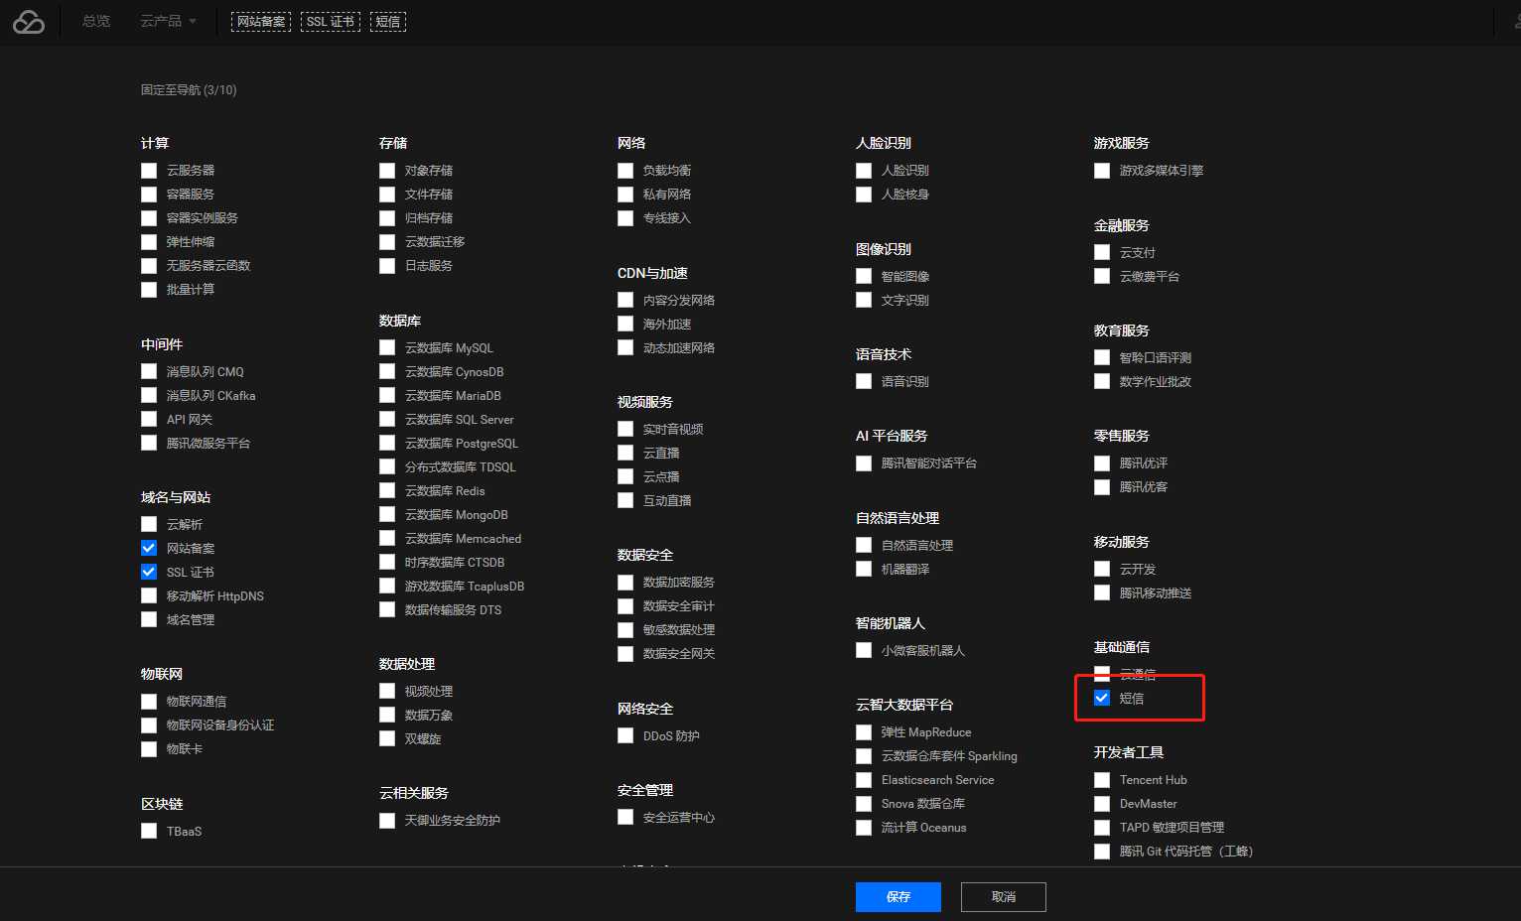The width and height of the screenshot is (1521, 921).
Task: Open pinned 短信 navigation shortcut
Action: [x=388, y=22]
